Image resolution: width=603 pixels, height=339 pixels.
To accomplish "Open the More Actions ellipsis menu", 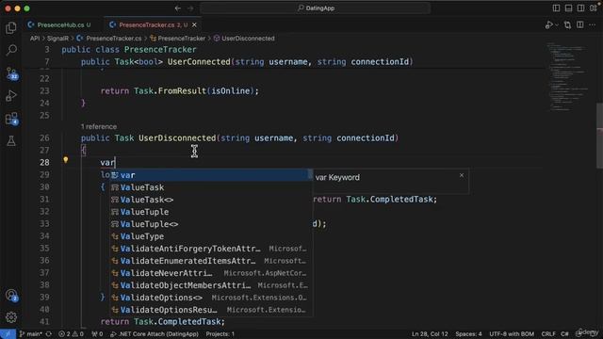I will click(593, 25).
